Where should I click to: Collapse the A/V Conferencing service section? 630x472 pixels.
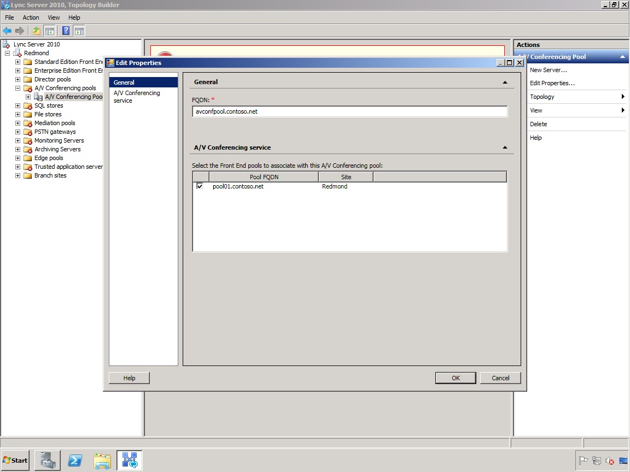[505, 147]
